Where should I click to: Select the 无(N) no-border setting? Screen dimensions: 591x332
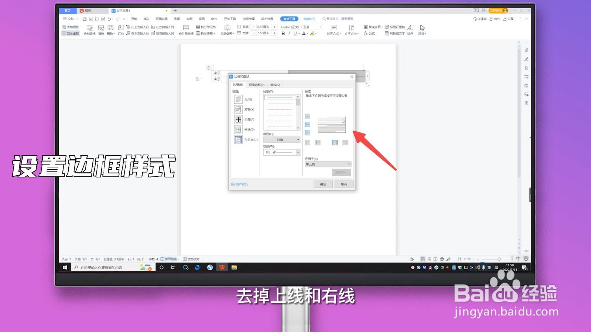point(243,99)
